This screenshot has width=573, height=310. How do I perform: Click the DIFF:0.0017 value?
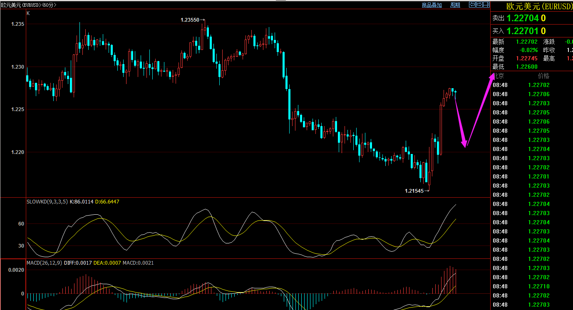pyautogui.click(x=77, y=263)
